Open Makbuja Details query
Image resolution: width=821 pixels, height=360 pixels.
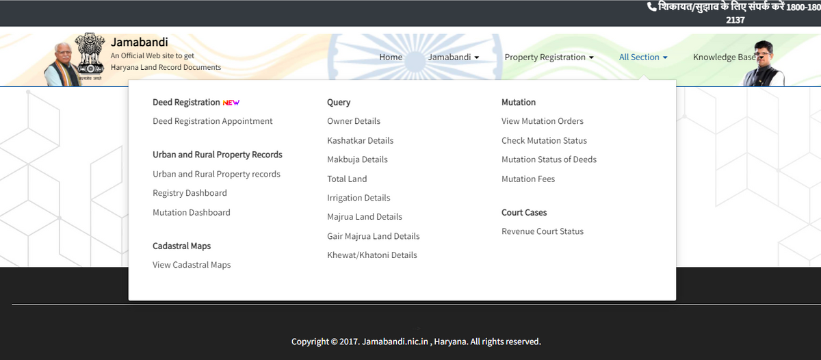click(x=357, y=159)
